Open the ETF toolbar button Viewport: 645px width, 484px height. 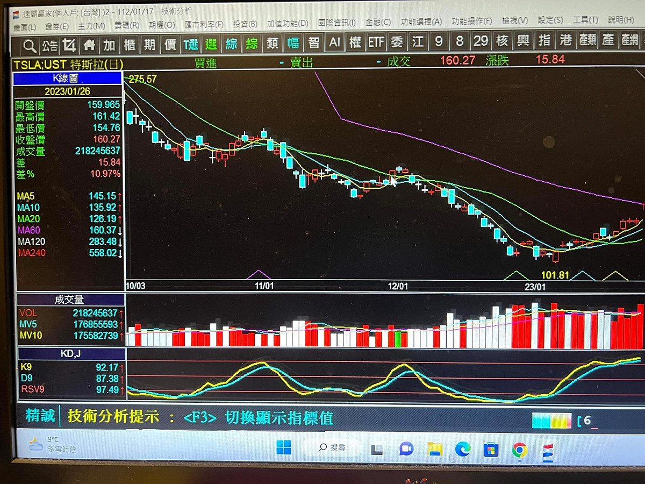point(376,41)
